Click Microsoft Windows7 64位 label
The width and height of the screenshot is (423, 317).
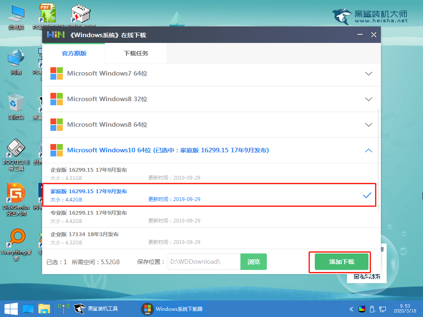107,73
